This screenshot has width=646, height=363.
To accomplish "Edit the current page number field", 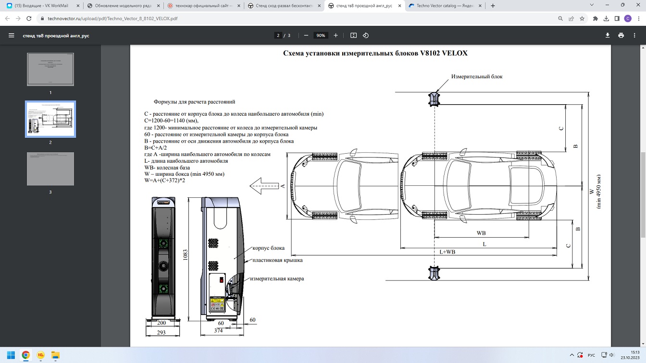I will 278,36.
